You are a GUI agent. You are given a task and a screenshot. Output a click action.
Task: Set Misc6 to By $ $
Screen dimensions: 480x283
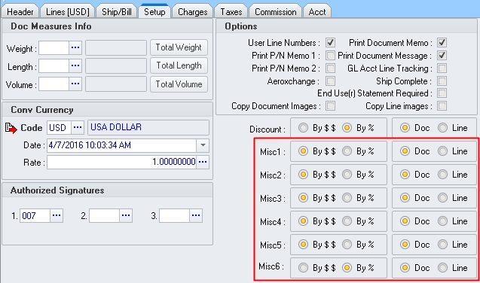(x=303, y=268)
